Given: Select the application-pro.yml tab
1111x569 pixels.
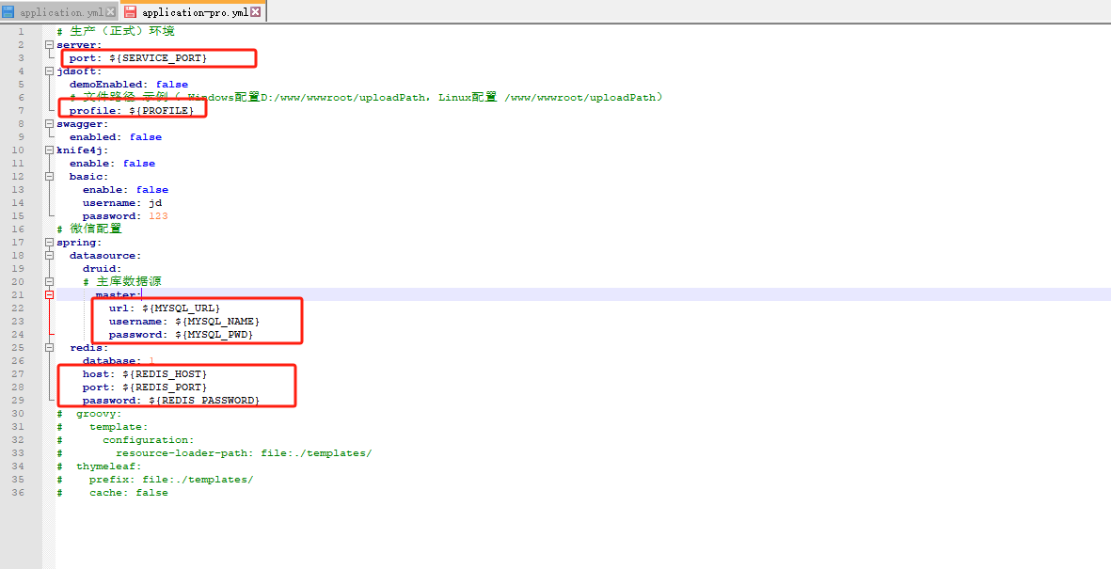Looking at the screenshot, I should click(195, 12).
